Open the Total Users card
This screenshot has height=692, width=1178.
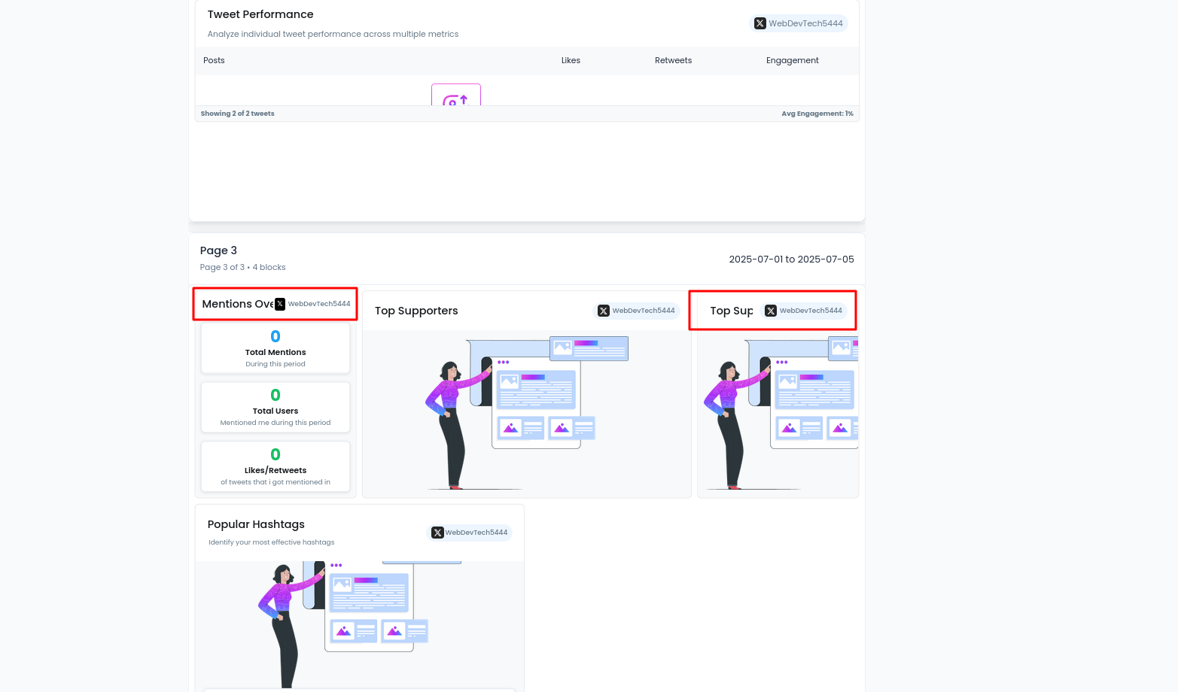[x=275, y=407]
